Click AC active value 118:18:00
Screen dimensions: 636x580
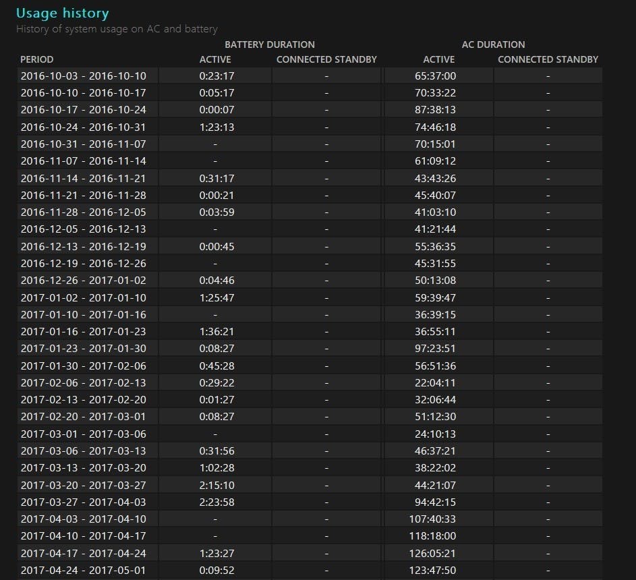click(x=435, y=536)
